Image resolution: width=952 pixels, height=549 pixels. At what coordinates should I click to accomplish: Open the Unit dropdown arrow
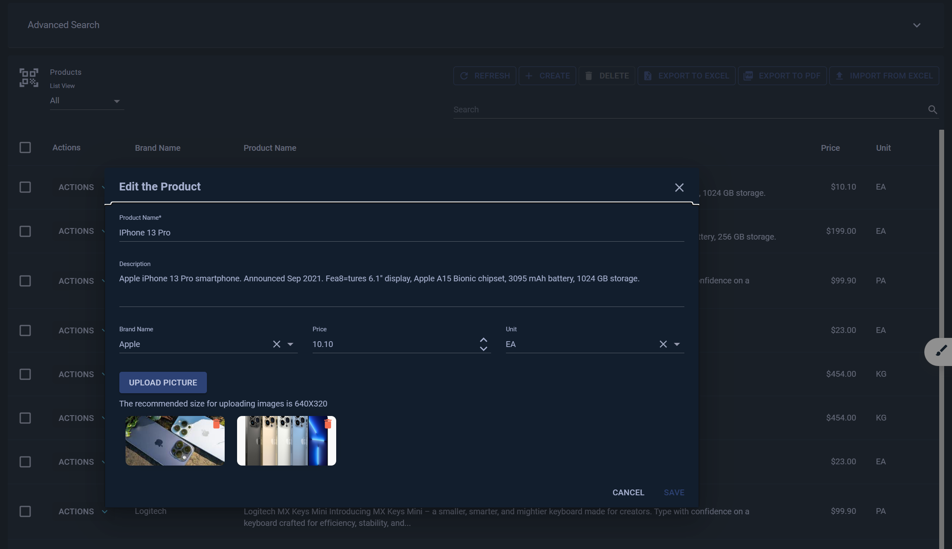tap(677, 344)
